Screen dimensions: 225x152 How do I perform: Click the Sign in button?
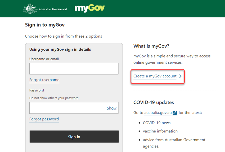tap(74, 137)
